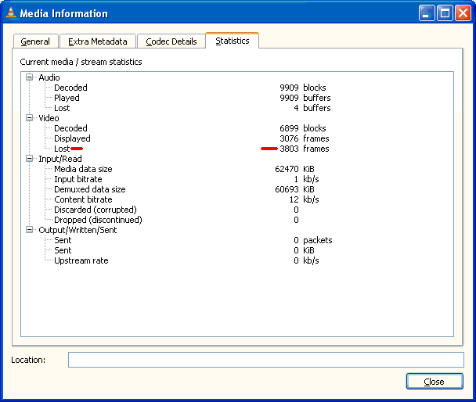Open the Extra Metadata tab

(x=97, y=41)
